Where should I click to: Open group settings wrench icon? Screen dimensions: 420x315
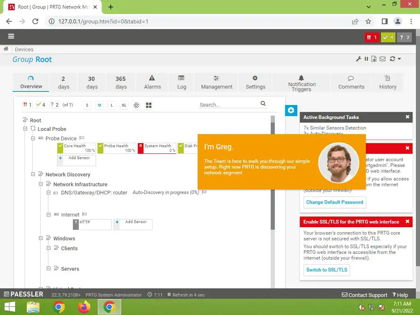(358, 59)
